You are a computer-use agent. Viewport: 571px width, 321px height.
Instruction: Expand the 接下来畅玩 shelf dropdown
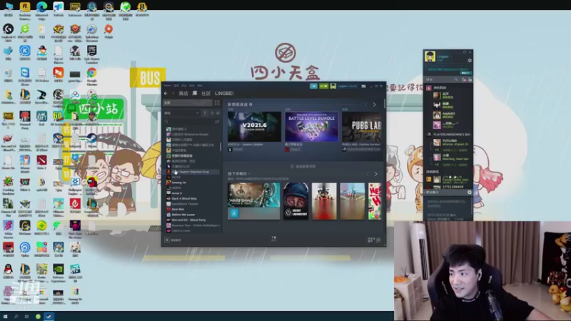pyautogui.click(x=239, y=173)
